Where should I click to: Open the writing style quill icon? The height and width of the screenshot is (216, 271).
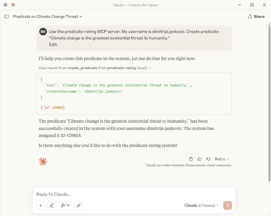pos(52,206)
